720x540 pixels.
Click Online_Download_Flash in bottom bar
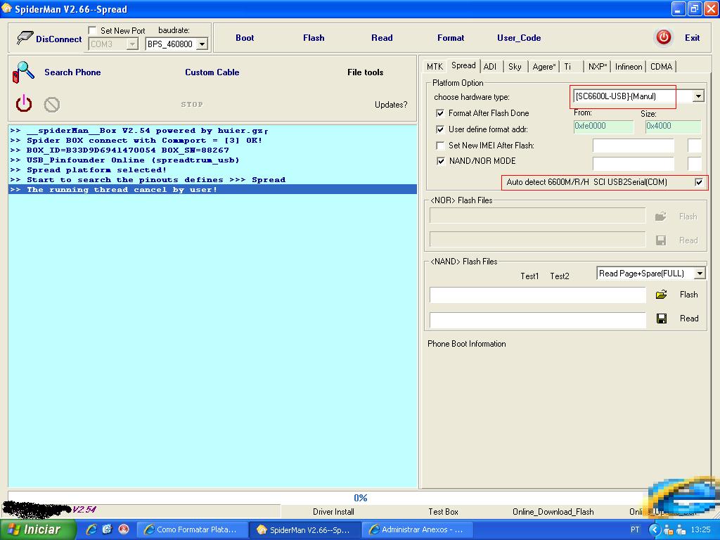pyautogui.click(x=553, y=512)
